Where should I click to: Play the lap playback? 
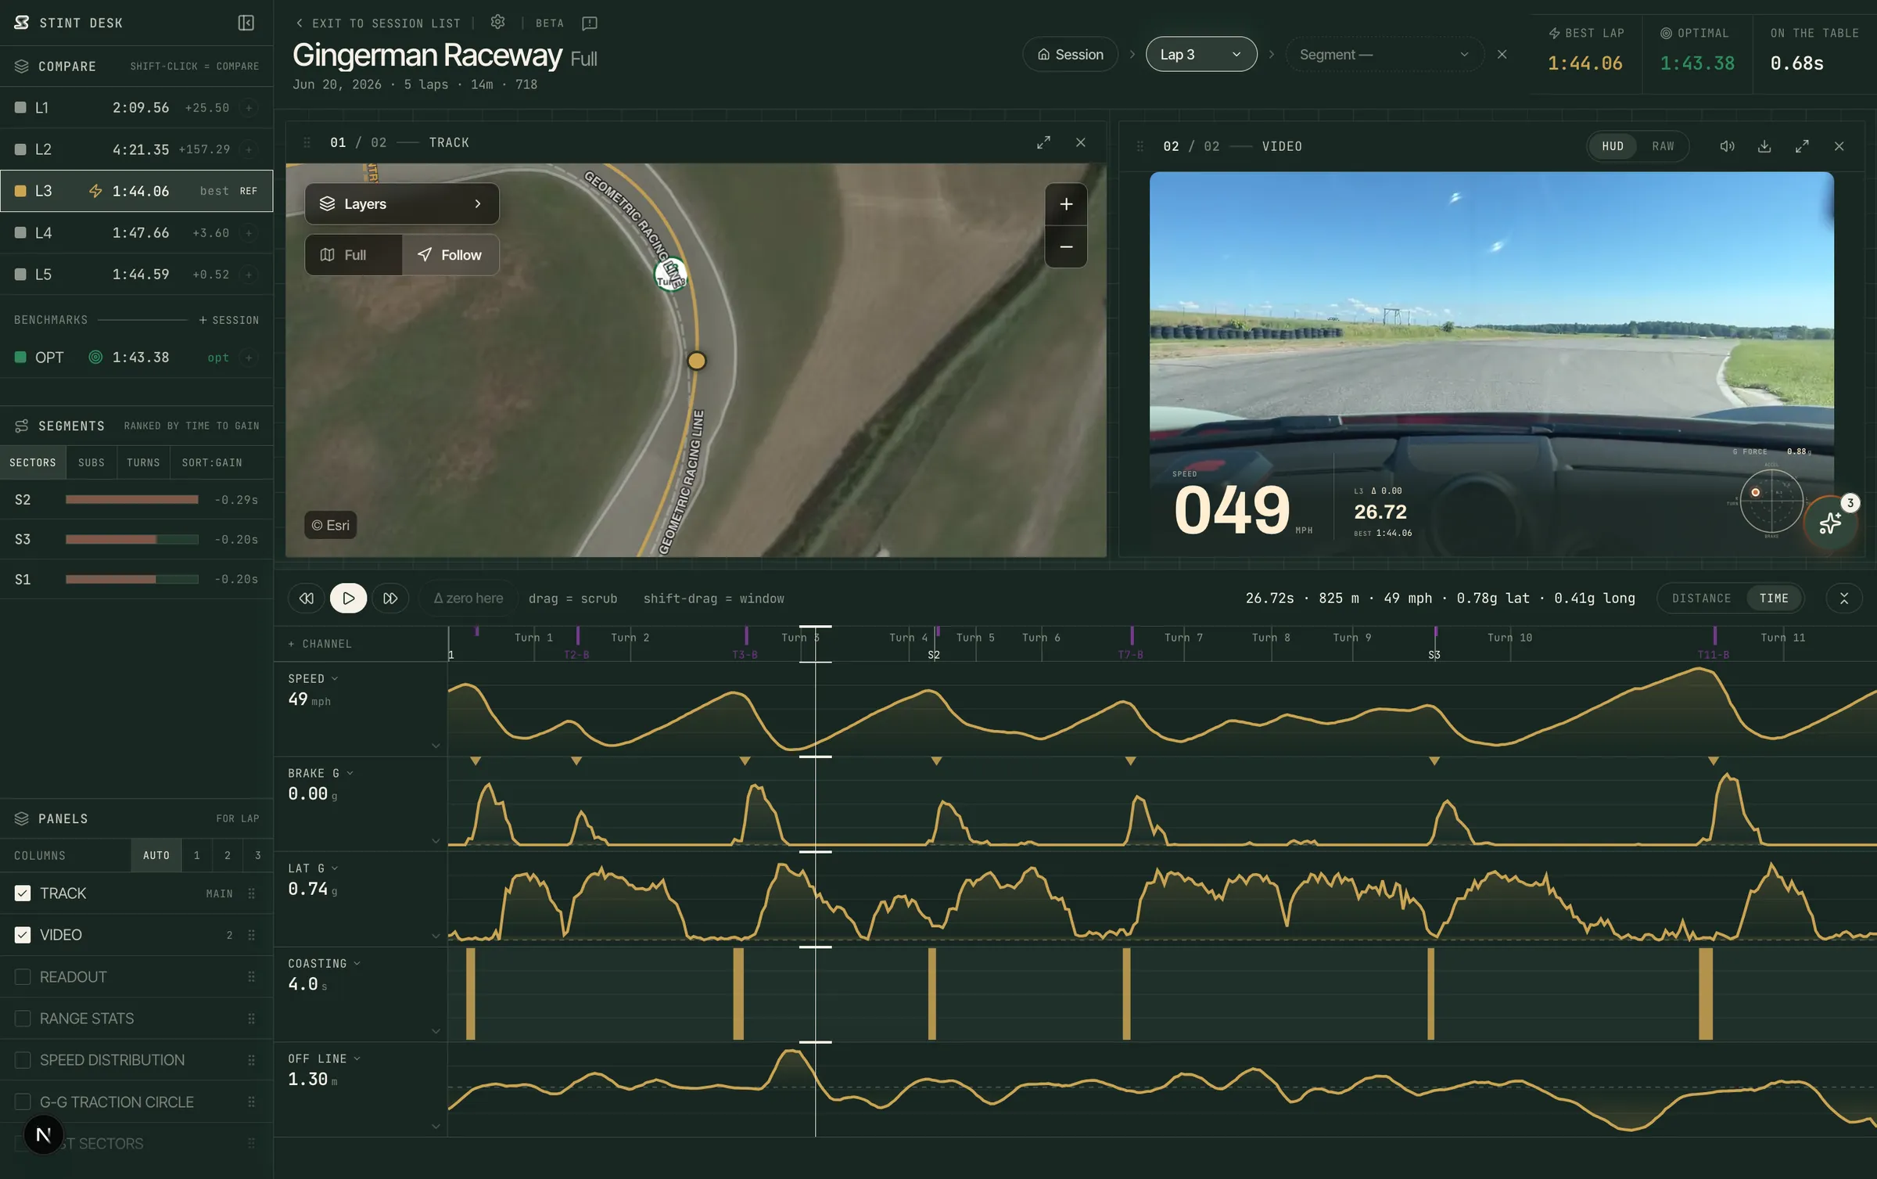(x=348, y=598)
